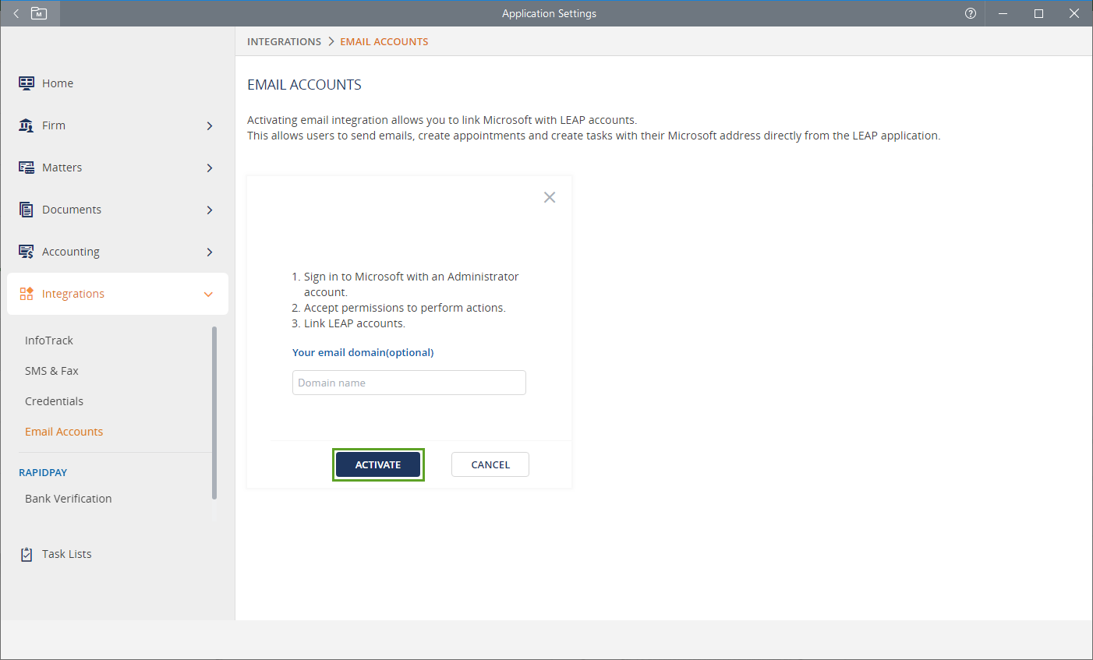The height and width of the screenshot is (660, 1093).
Task: Click the Matters sidebar icon
Action: 27,168
